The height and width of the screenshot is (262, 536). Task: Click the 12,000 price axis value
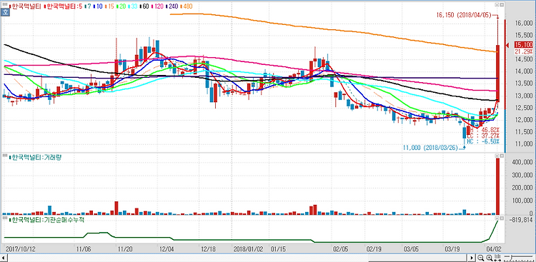524,120
